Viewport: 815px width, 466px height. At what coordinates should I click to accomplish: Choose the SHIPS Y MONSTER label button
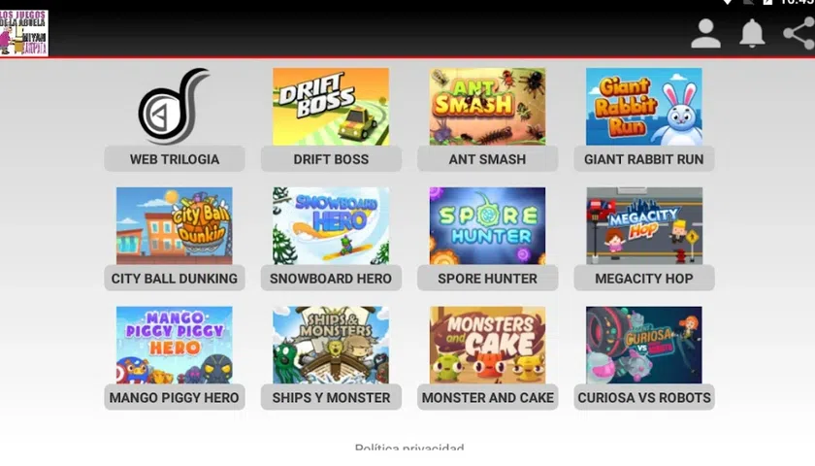point(331,397)
